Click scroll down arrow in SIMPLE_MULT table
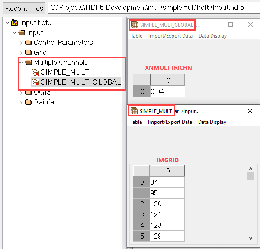260x249 pixels. (250, 237)
